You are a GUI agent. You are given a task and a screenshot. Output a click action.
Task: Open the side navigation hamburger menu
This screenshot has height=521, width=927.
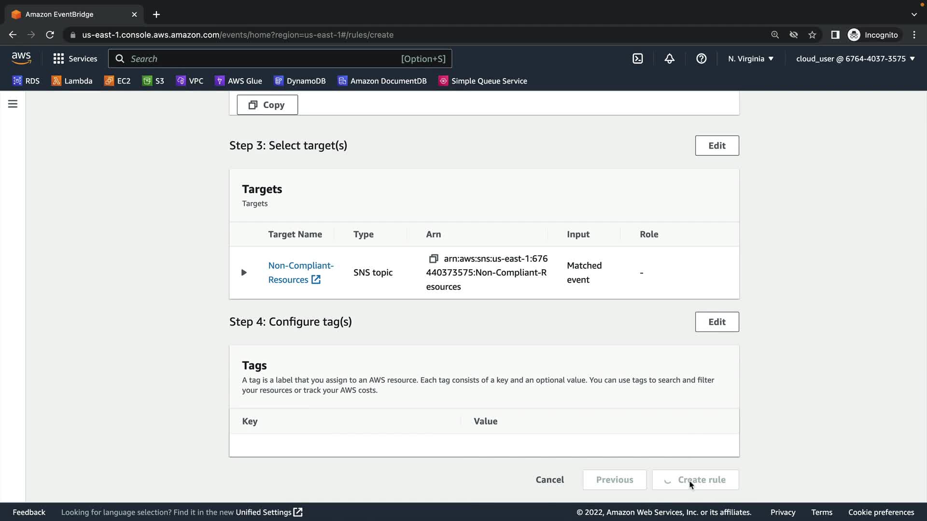tap(13, 104)
